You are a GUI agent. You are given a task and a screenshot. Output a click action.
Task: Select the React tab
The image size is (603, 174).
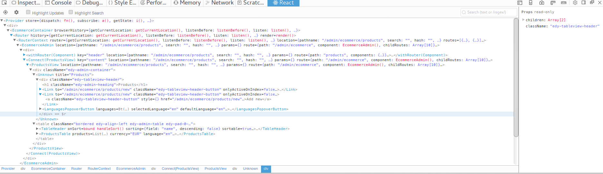click(x=283, y=3)
